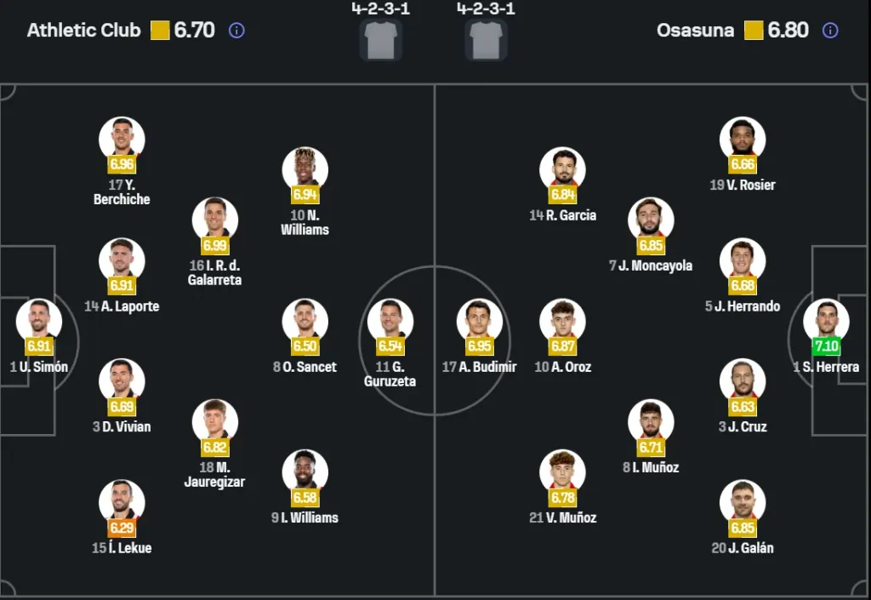
Task: Click S. Herrera's green 7.10 rating badge
Action: pyautogui.click(x=826, y=346)
